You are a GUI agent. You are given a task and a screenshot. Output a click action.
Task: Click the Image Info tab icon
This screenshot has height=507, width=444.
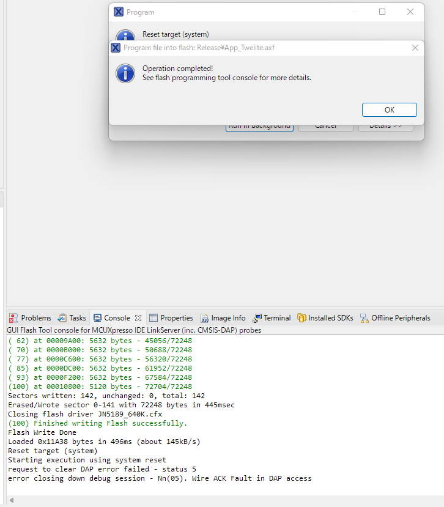205,318
